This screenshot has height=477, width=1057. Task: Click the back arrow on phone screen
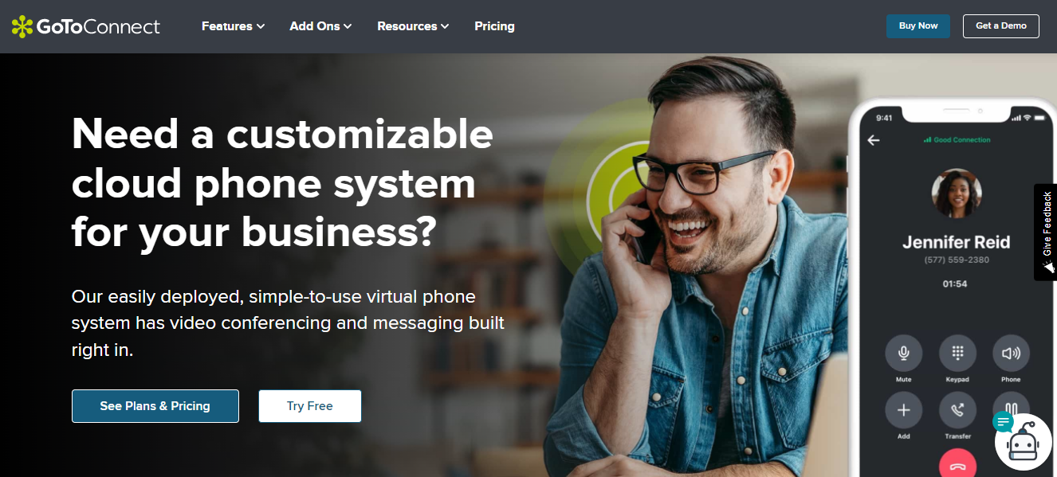pyautogui.click(x=874, y=140)
